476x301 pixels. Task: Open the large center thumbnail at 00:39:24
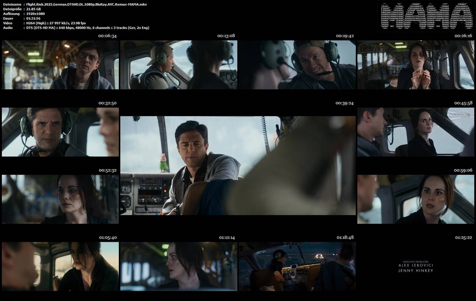click(238, 166)
